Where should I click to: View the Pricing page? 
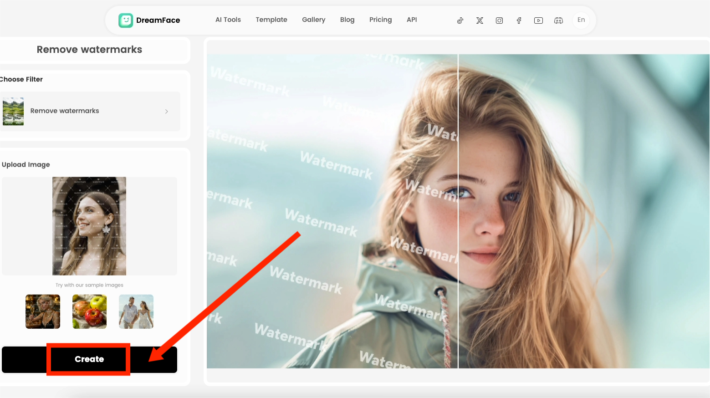380,20
